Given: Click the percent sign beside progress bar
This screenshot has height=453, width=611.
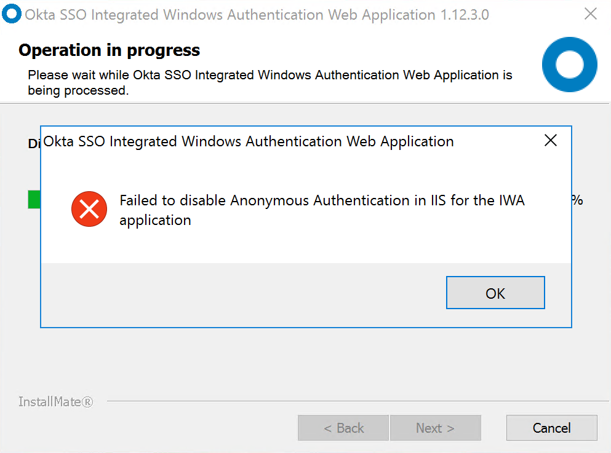Looking at the screenshot, I should 578,200.
